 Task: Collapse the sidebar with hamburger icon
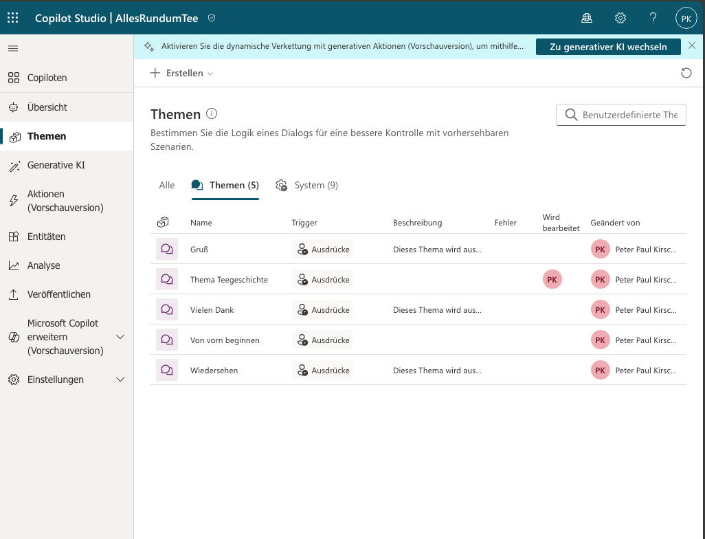pyautogui.click(x=13, y=49)
